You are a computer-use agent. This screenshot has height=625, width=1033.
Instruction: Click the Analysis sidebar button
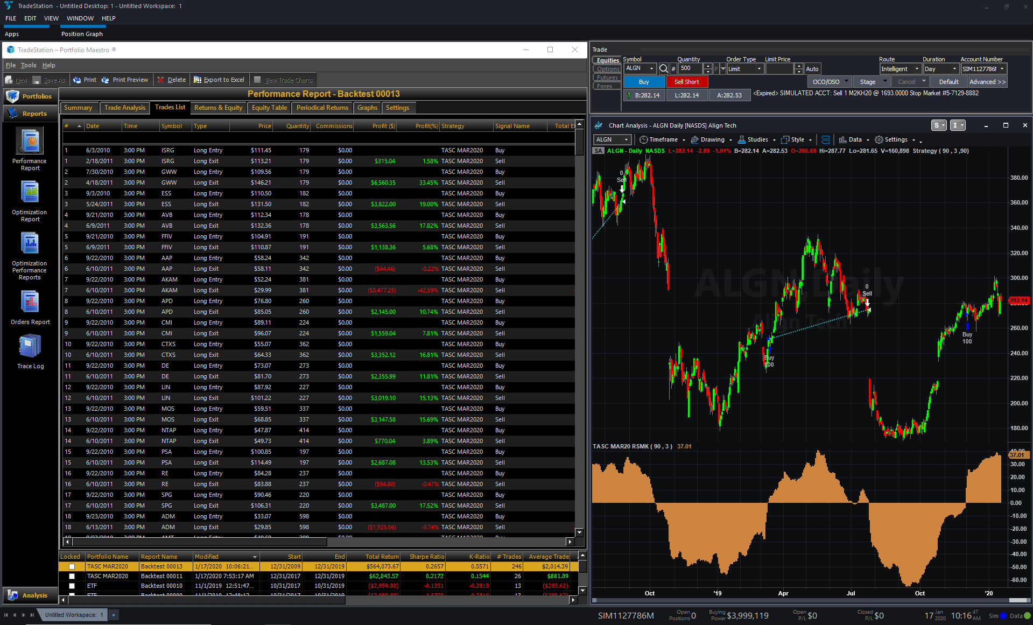[x=30, y=595]
